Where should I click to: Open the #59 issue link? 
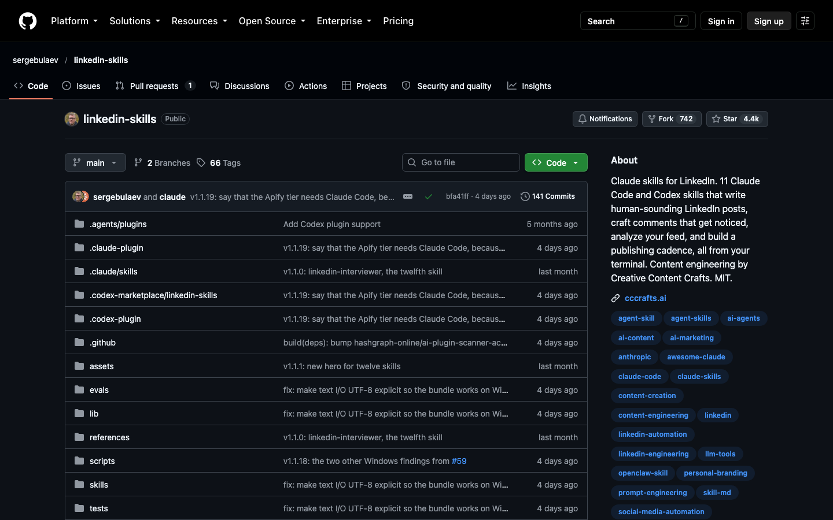pyautogui.click(x=459, y=461)
